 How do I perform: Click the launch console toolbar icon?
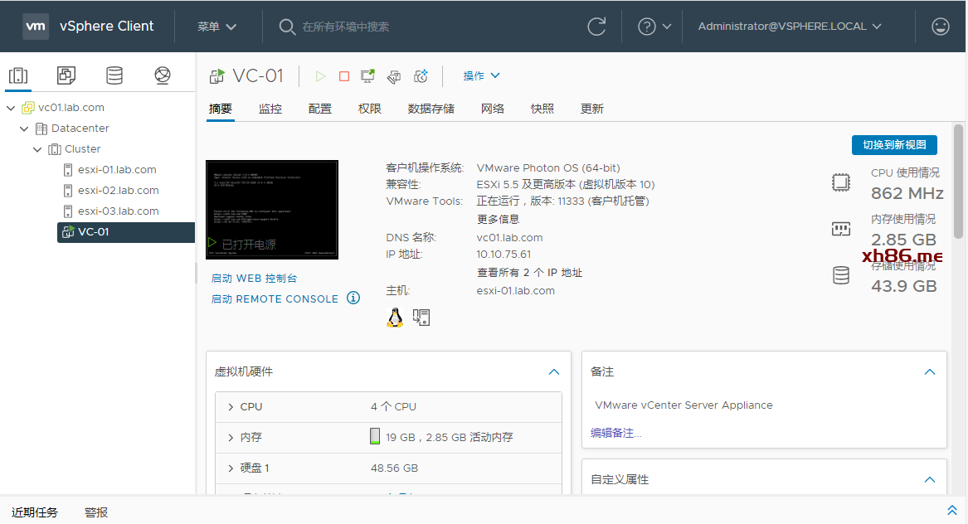(367, 76)
